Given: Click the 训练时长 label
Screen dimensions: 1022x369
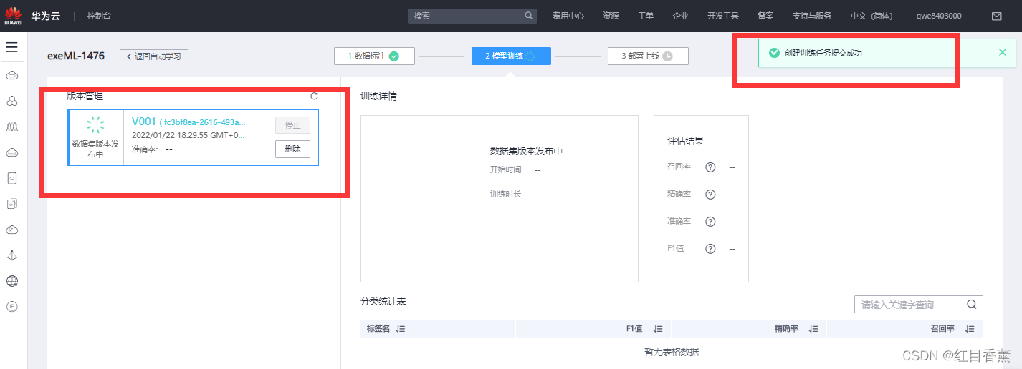Looking at the screenshot, I should click(x=505, y=194).
